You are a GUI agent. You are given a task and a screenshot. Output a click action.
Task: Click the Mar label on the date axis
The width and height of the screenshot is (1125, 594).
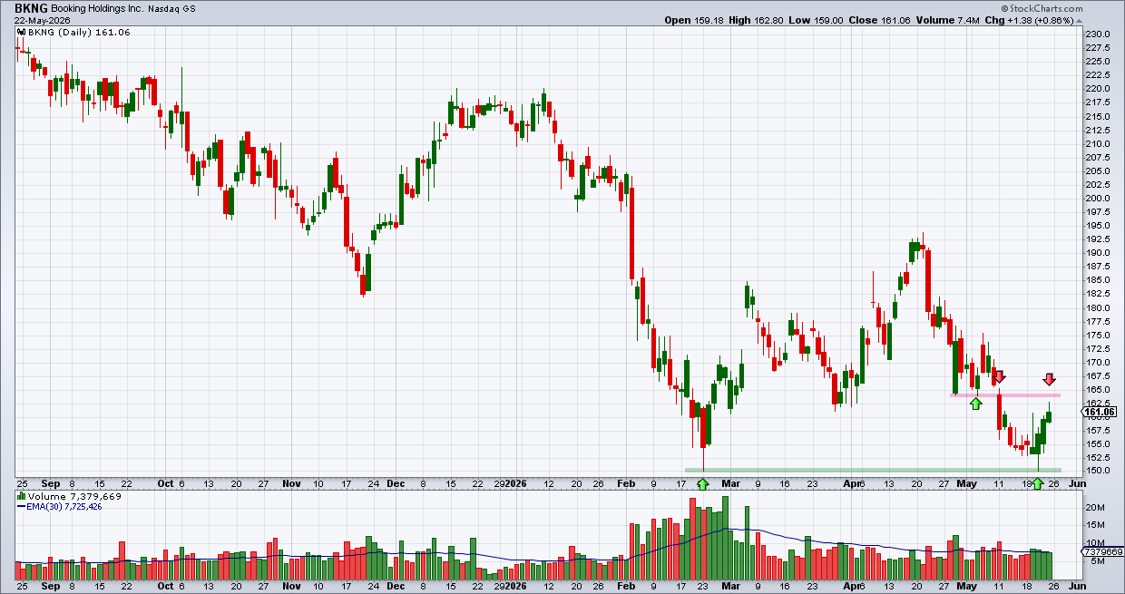pos(733,484)
